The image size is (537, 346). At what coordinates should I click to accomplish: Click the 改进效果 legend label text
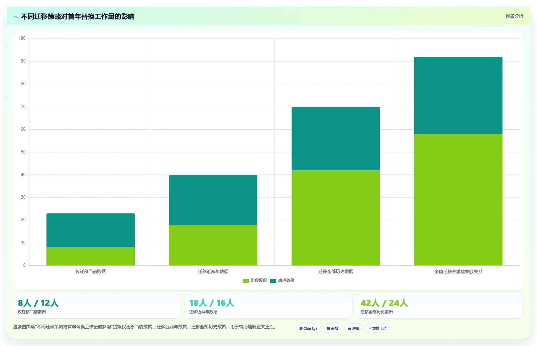pos(286,280)
